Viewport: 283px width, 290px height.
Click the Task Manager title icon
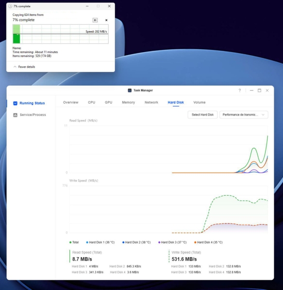point(129,90)
